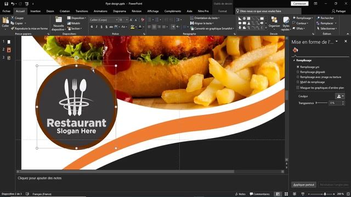The width and height of the screenshot is (351, 197).
Task: Fit slide to window icon
Action: (348, 194)
